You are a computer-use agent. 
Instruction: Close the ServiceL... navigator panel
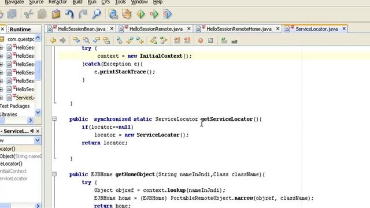coord(38,131)
